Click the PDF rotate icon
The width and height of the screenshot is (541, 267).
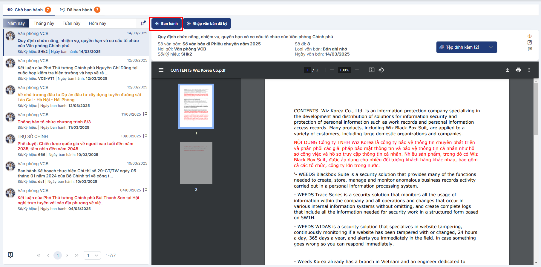[381, 70]
